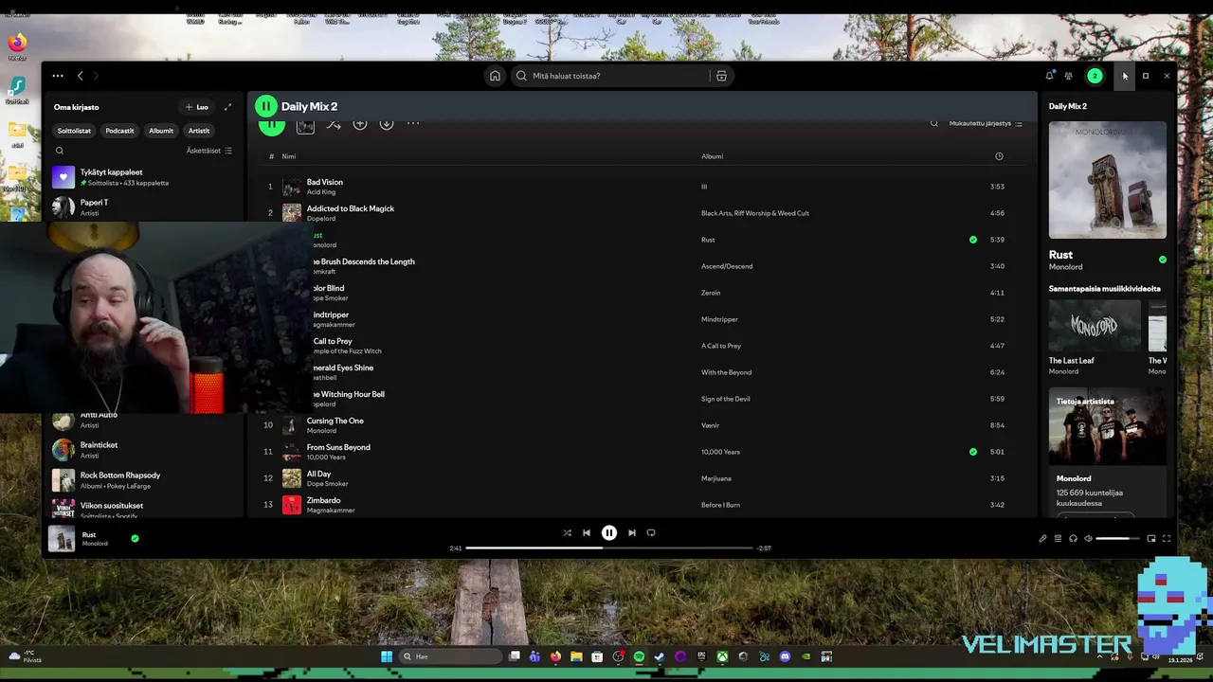
Task: Open the miniplayer icon
Action: tap(1151, 539)
